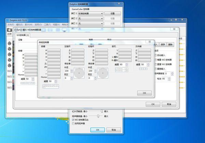The width and height of the screenshot is (205, 143).
Task: Click the 方向键 右 mapping button
Action: 145,60
